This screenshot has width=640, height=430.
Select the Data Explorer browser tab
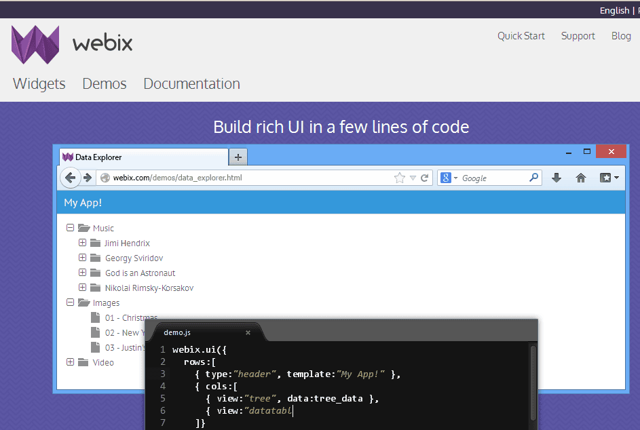[144, 157]
